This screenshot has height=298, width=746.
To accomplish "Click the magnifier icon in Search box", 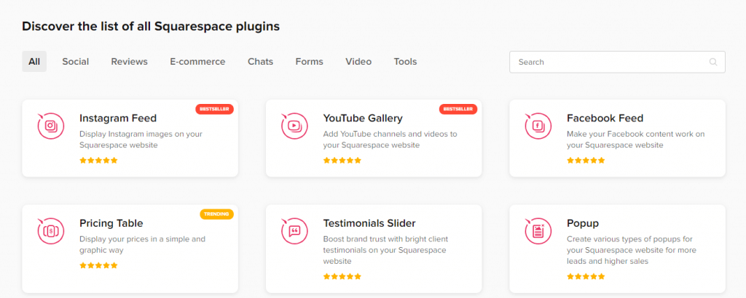I will click(712, 62).
